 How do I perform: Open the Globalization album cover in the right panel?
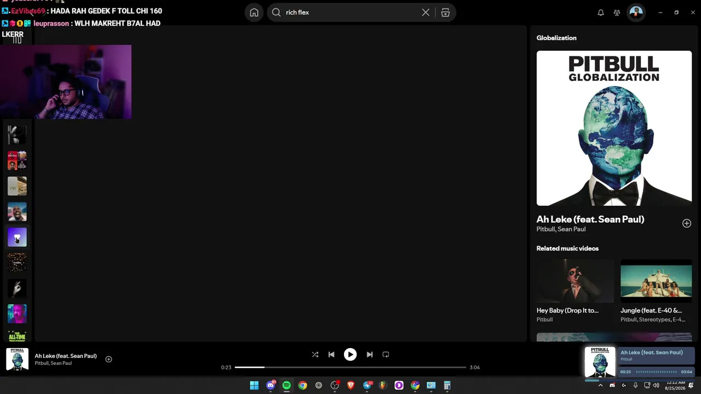coord(614,128)
